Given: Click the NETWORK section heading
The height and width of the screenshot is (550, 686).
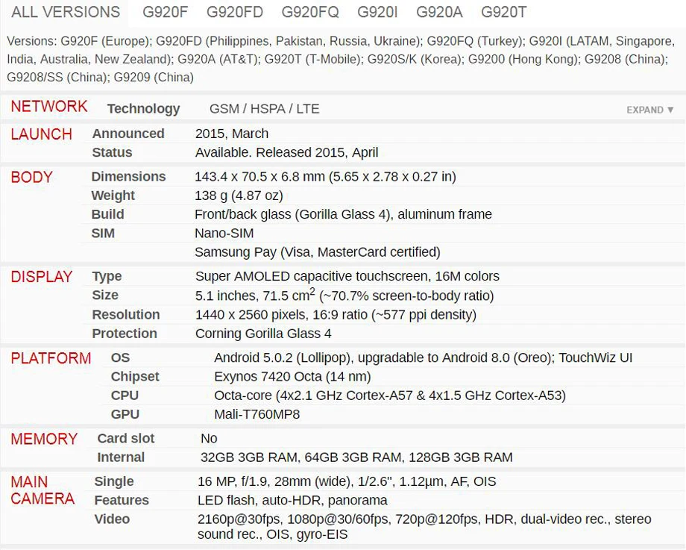Looking at the screenshot, I should (x=49, y=107).
